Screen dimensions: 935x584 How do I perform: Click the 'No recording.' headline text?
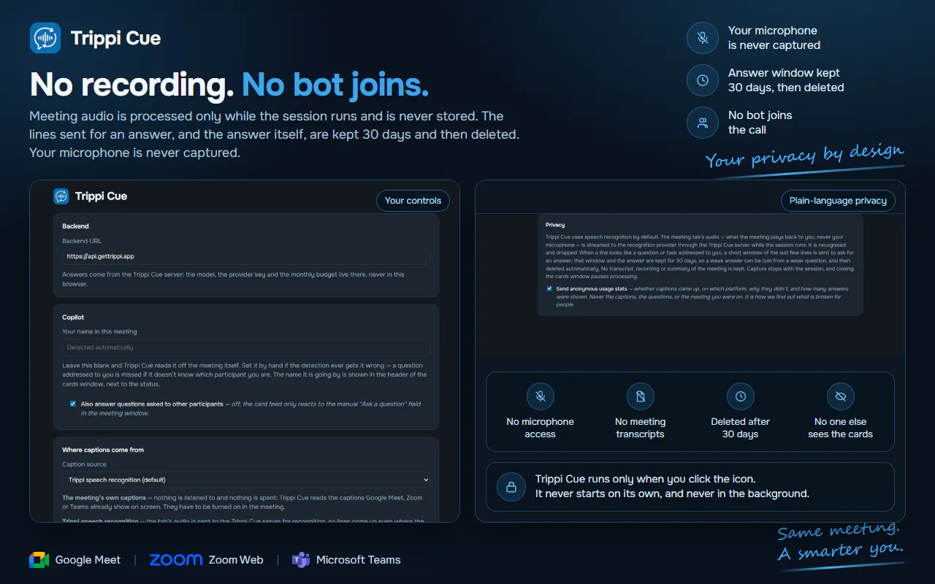tap(132, 85)
